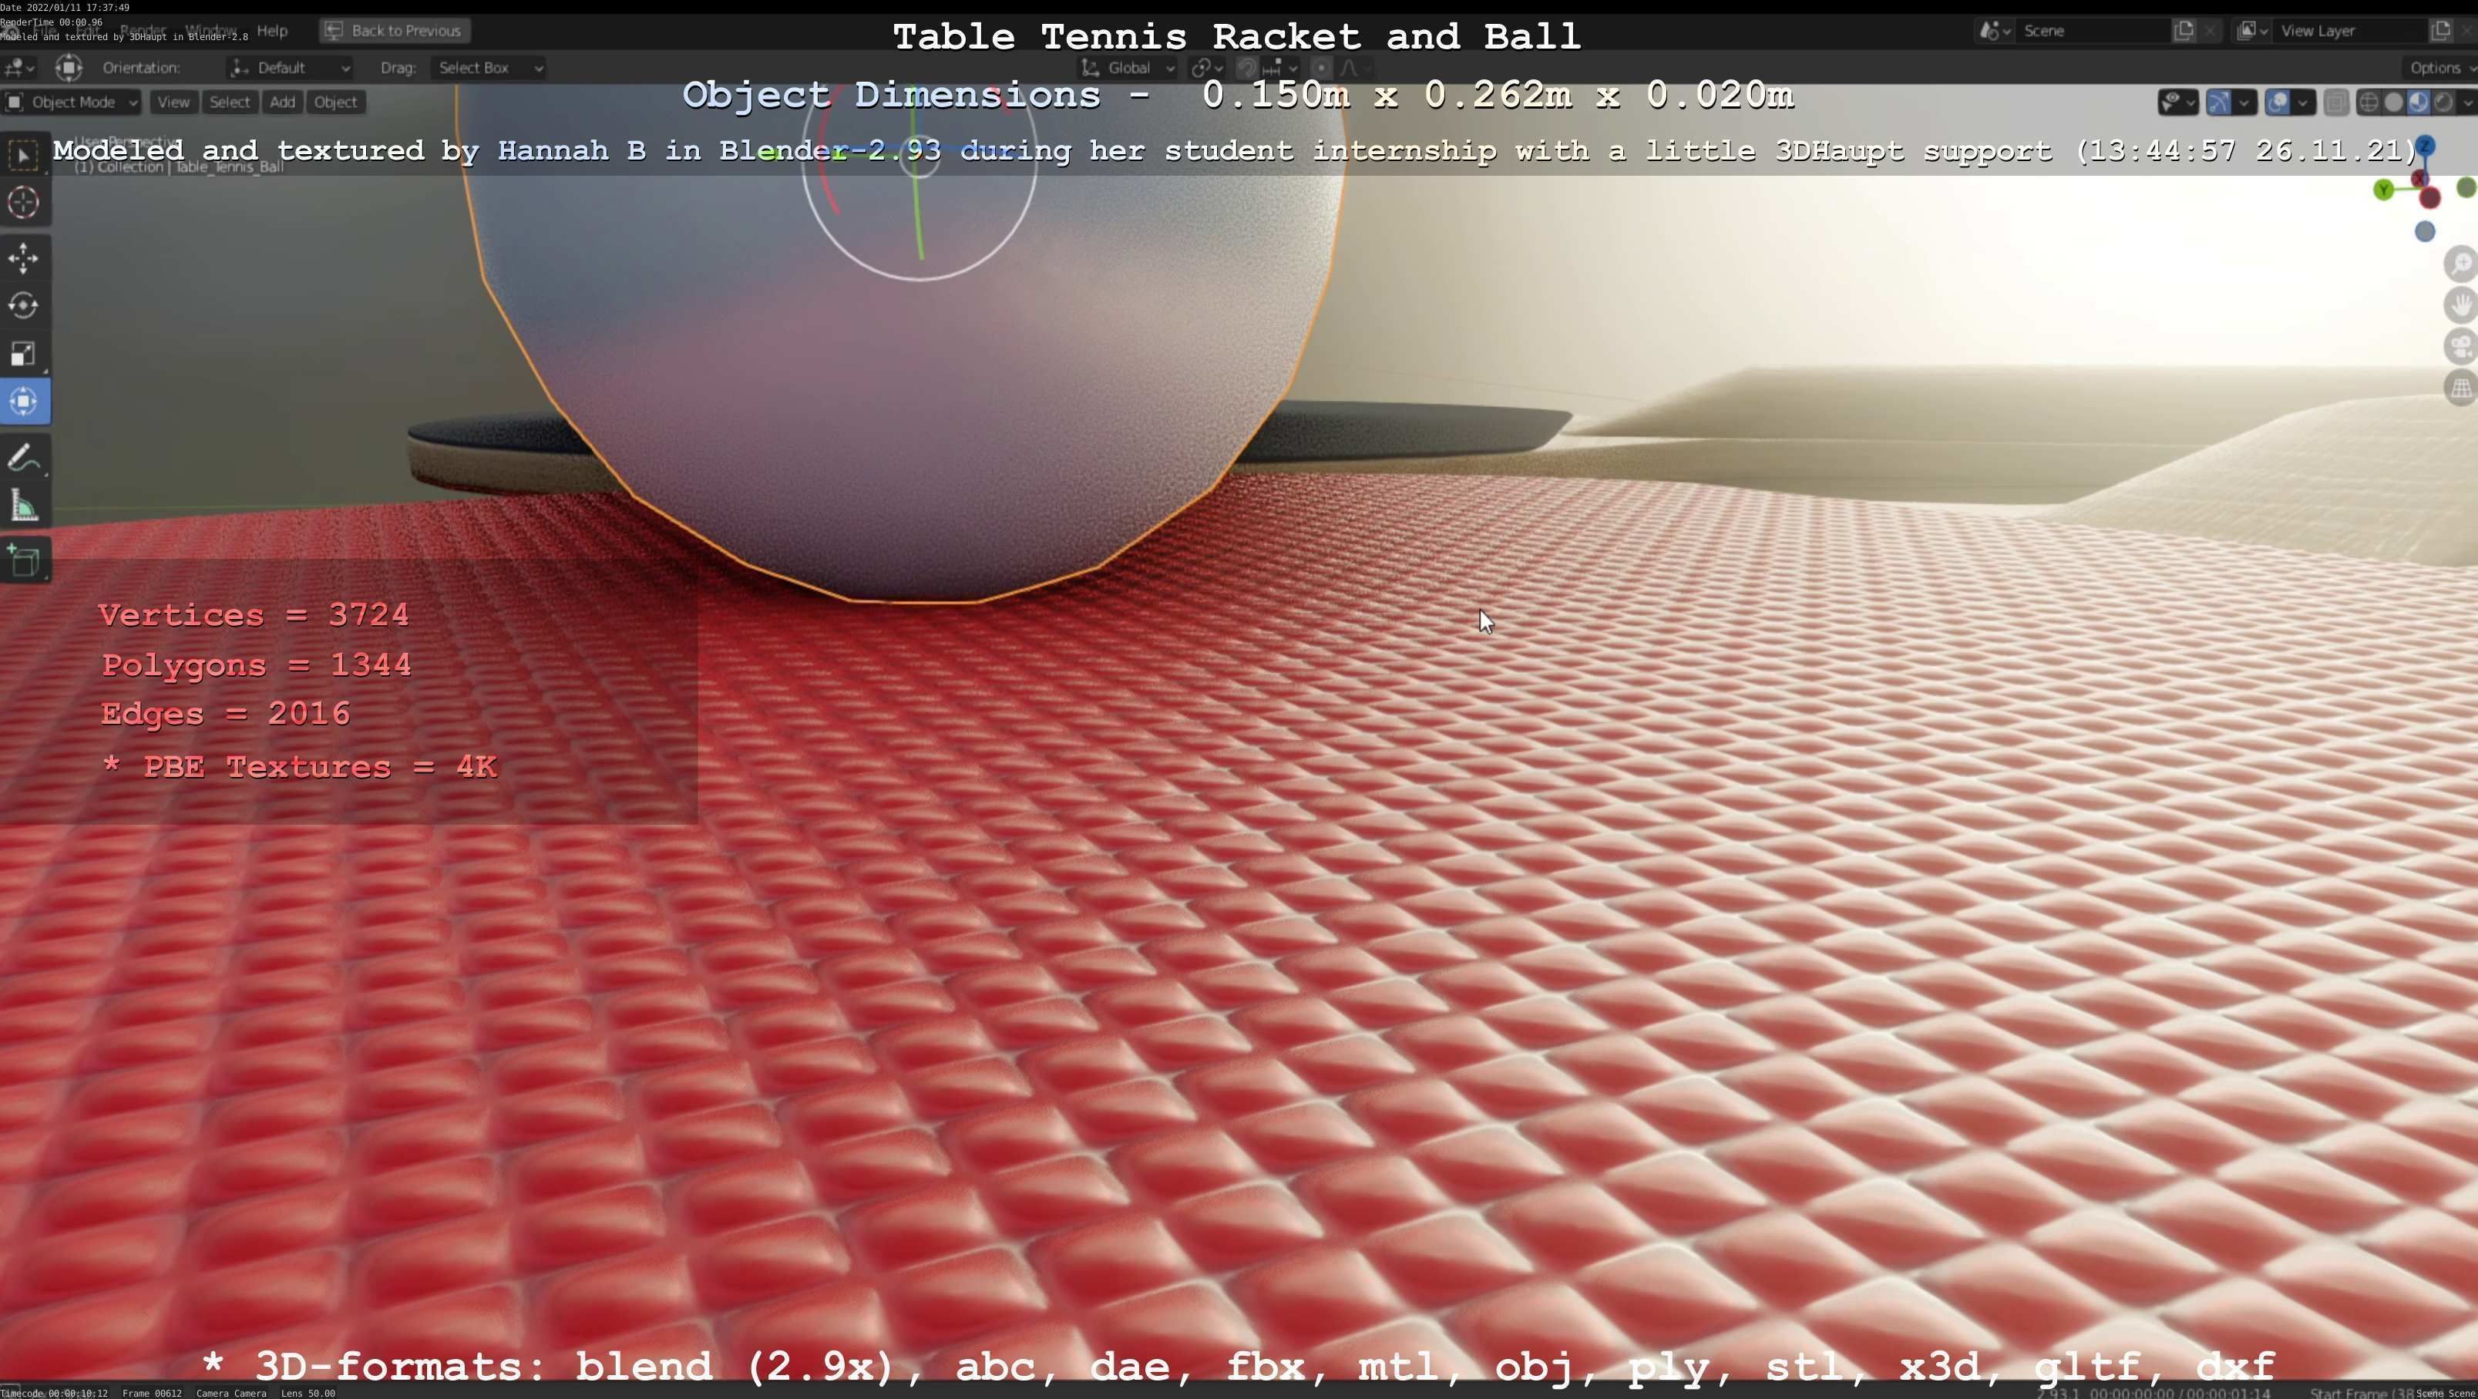Switch to Rendered viewport shading
Image resolution: width=2478 pixels, height=1399 pixels.
tap(2443, 102)
